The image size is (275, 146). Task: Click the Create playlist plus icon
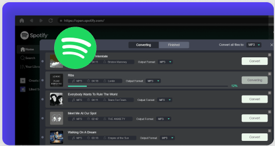click(23, 81)
